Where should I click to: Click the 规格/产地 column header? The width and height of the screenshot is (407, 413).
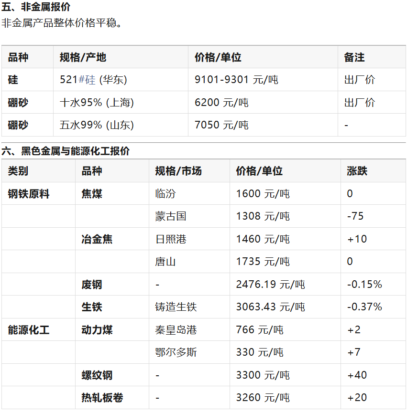(83, 57)
